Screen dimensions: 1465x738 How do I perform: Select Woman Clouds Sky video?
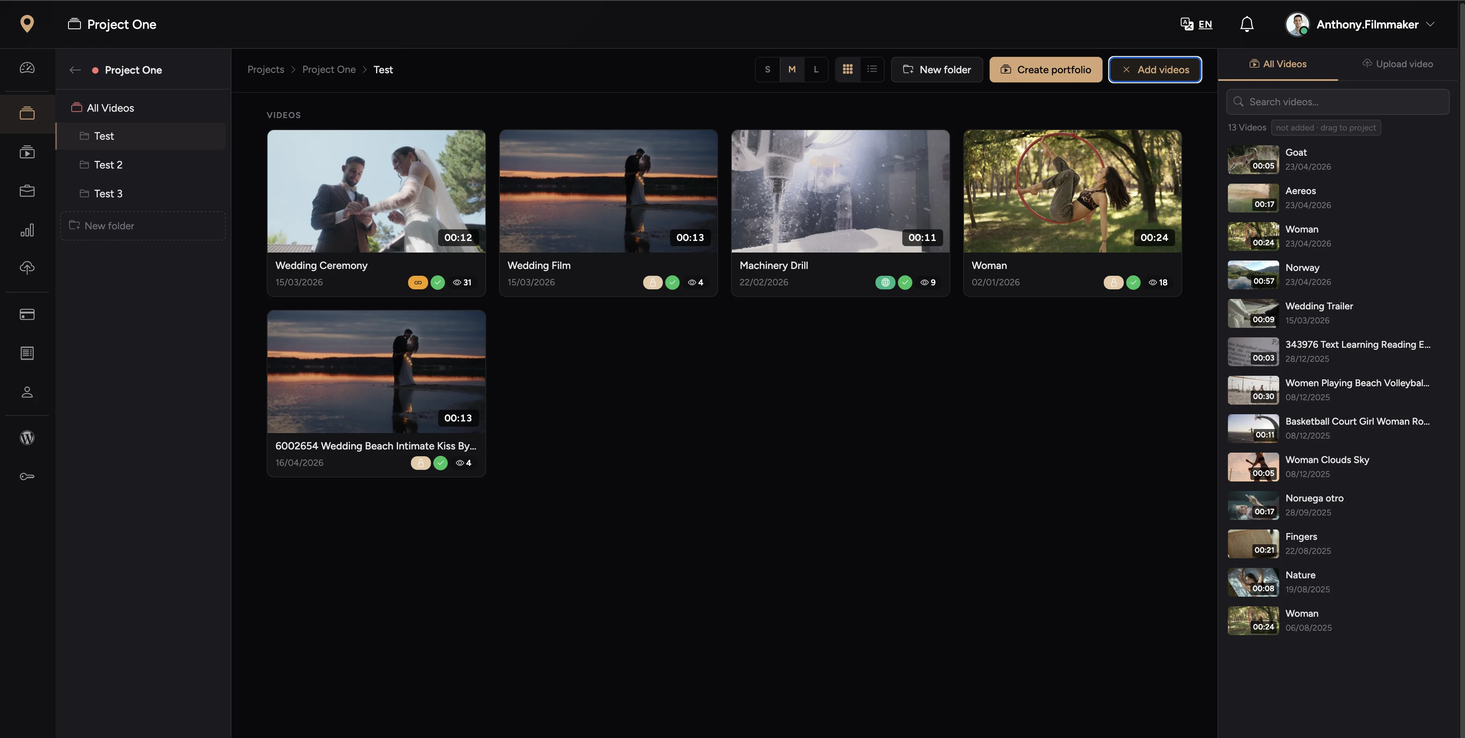(1338, 467)
